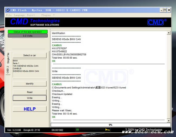Select the 'BMW' line in car info
The height and width of the screenshot is (137, 176).
(x=15, y=60)
